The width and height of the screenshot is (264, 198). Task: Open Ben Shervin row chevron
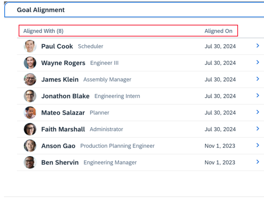coord(257,162)
